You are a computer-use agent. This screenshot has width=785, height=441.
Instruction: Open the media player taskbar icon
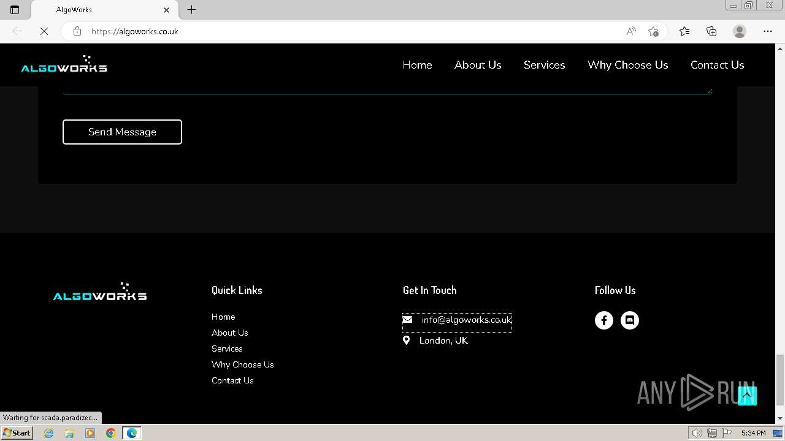90,433
